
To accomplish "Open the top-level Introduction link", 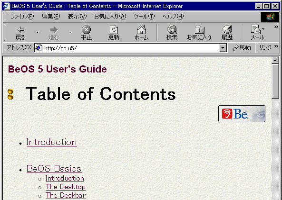I will 52,142.
